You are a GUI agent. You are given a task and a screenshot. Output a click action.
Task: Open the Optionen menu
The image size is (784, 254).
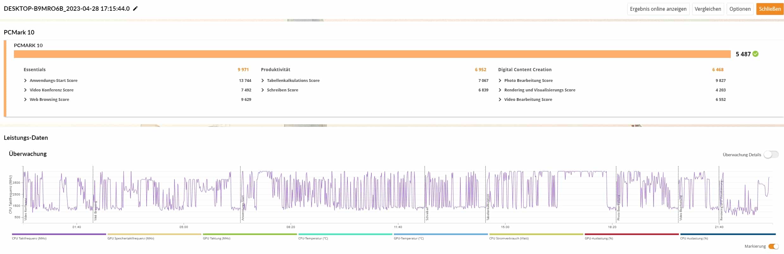coord(740,9)
